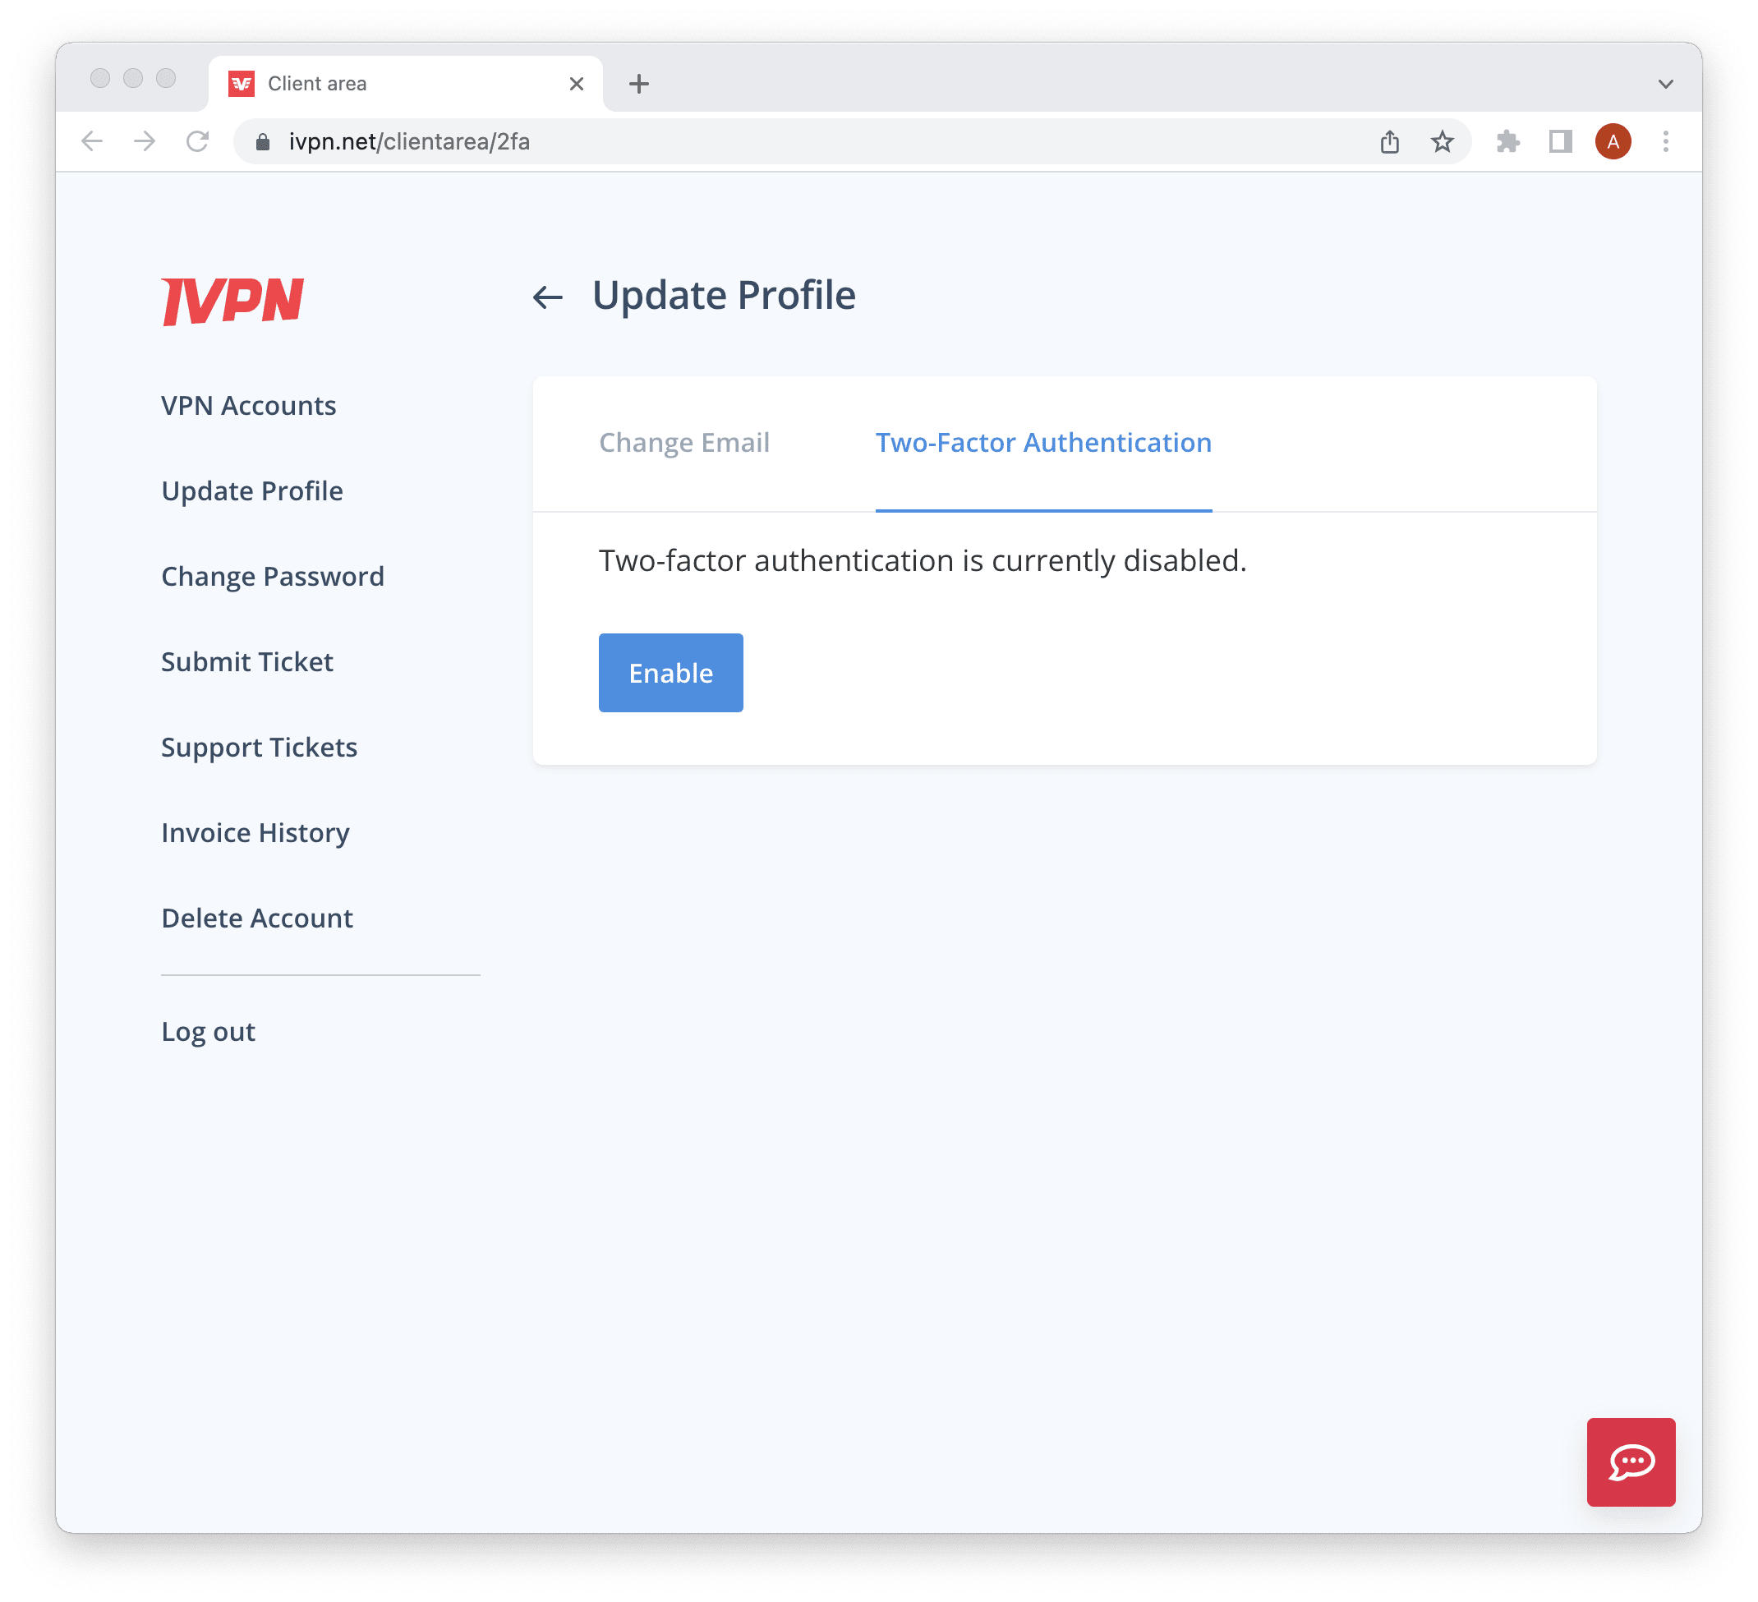Open the VPN Accounts section
Viewport: 1758px width, 1602px height.
(x=248, y=404)
